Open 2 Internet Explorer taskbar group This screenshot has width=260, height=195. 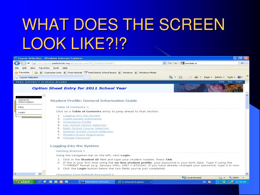pyautogui.click(x=134, y=182)
